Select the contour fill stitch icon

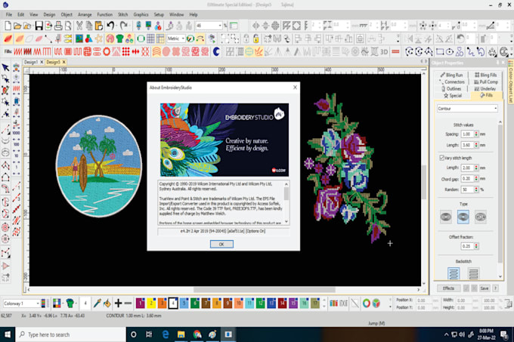click(x=156, y=51)
